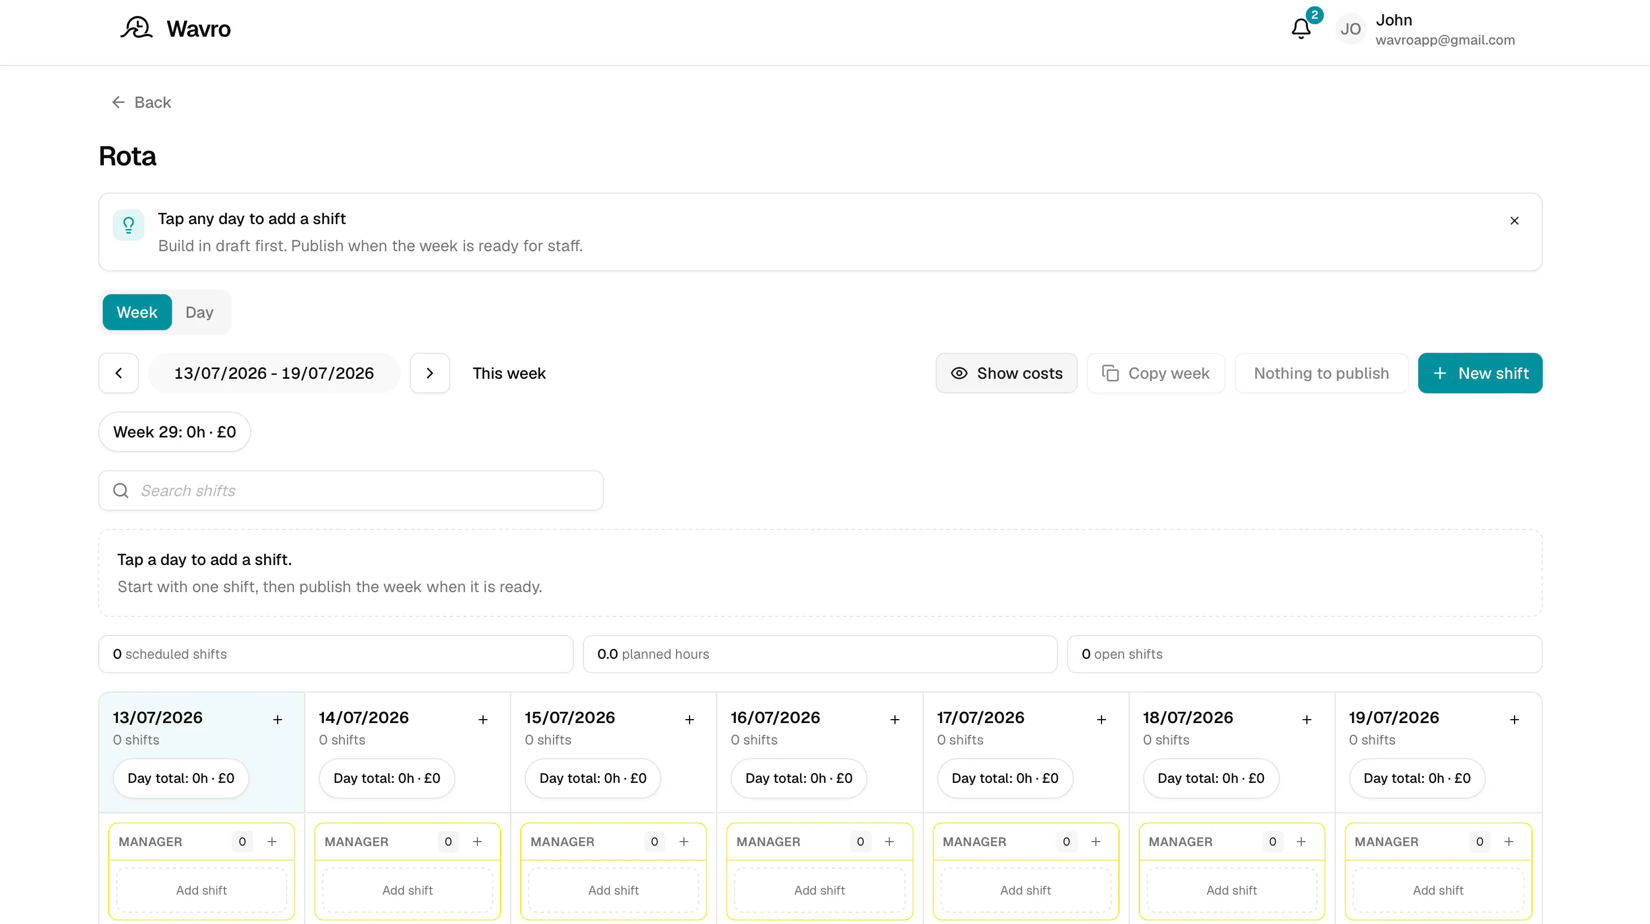The height and width of the screenshot is (924, 1650).
Task: Click Copy week button
Action: click(x=1156, y=373)
